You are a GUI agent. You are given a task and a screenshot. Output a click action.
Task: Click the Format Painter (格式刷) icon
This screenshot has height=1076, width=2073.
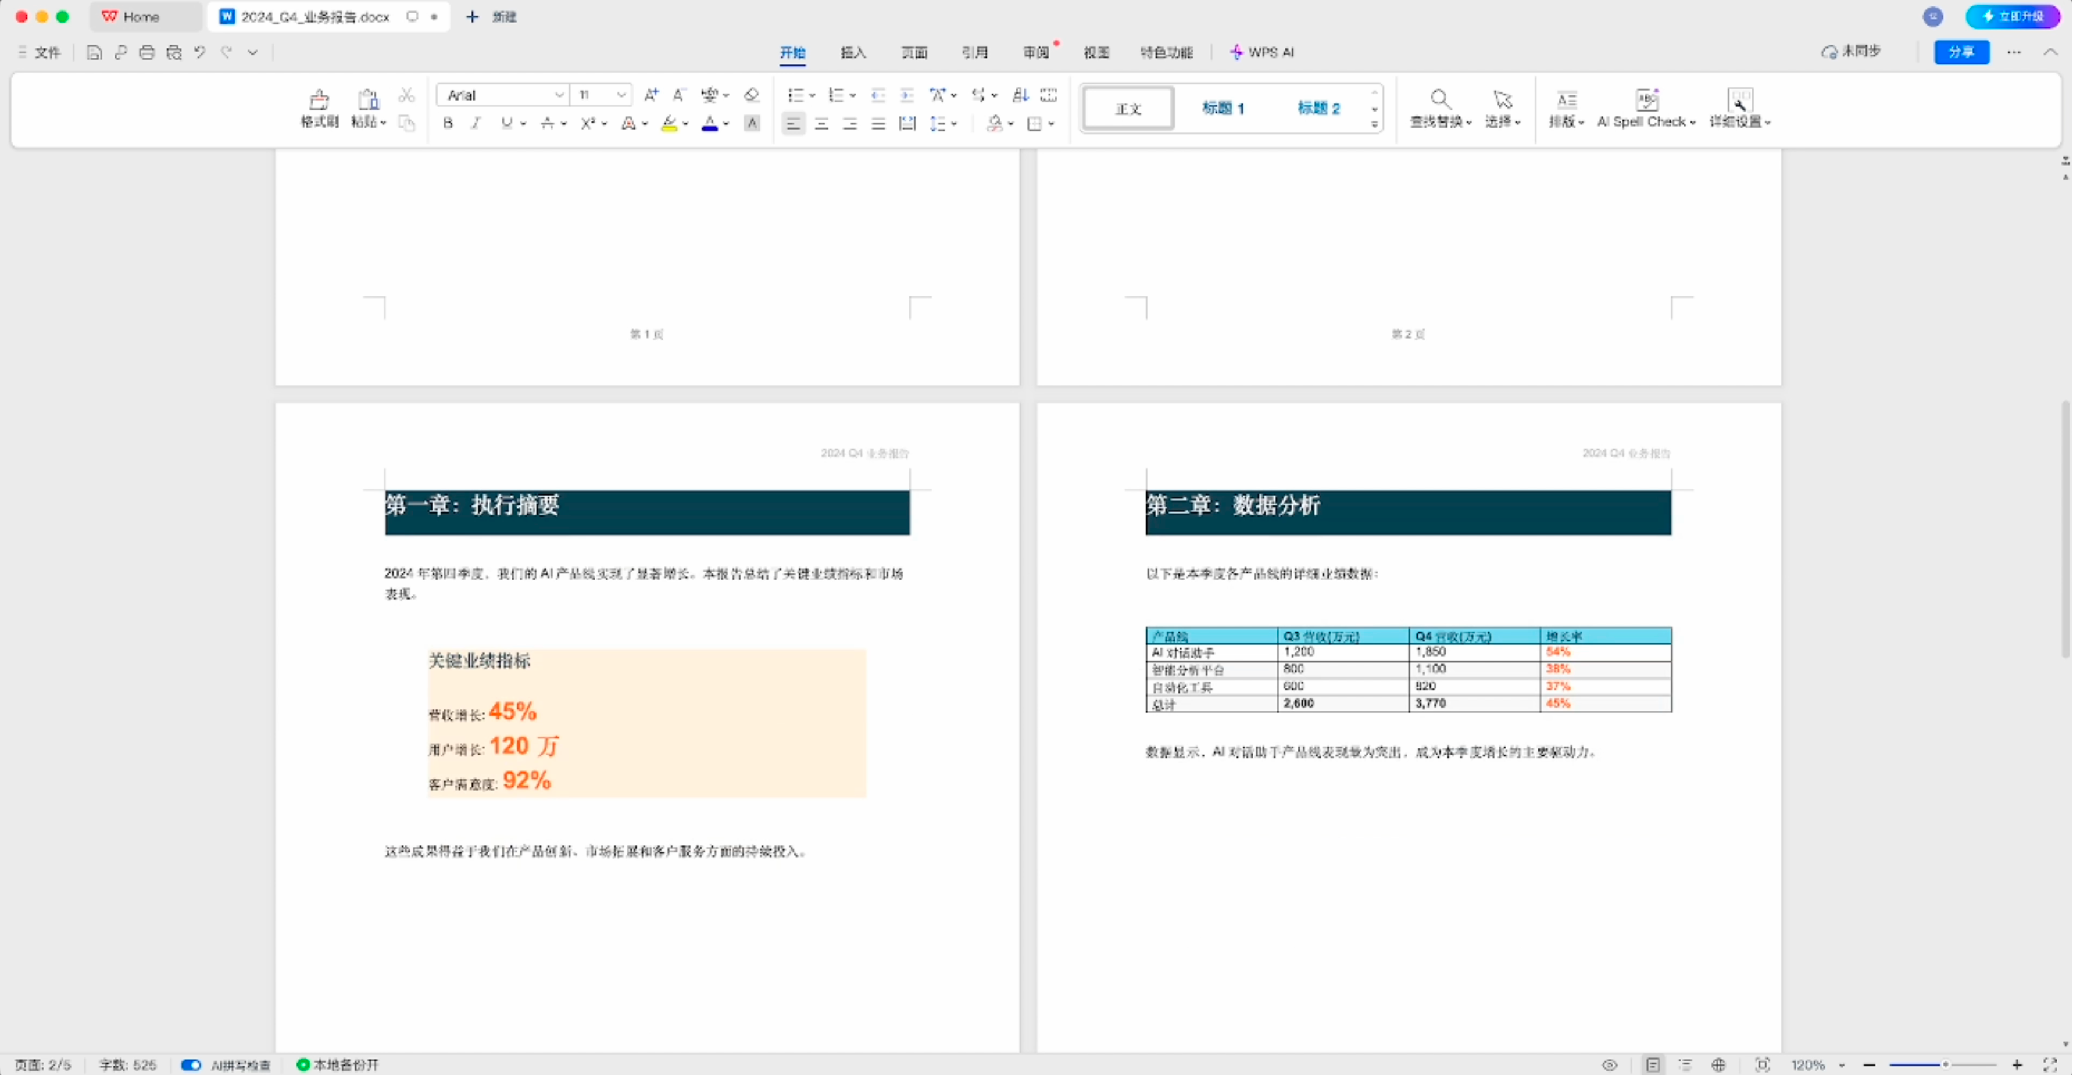tap(319, 100)
